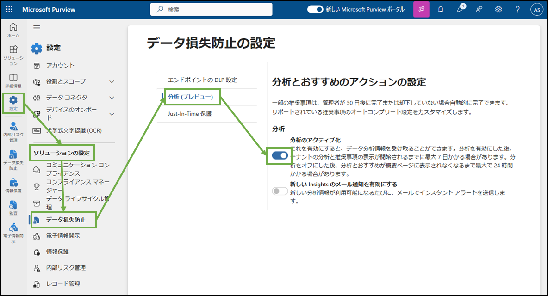Viewport: 548px width, 296px height.
Task: Collapse navigation with the hamburger icon
Action: [37, 27]
